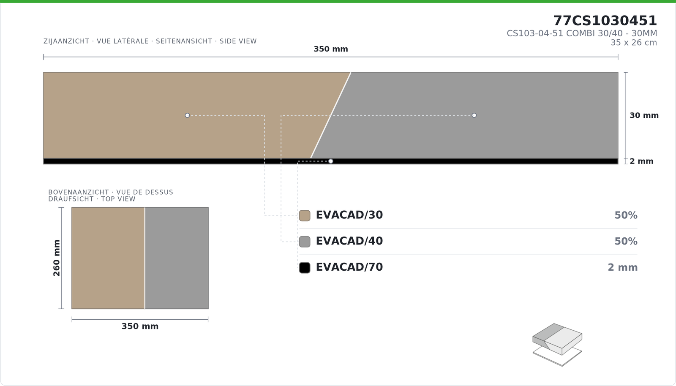Click the grey half of the top view

pos(177,258)
